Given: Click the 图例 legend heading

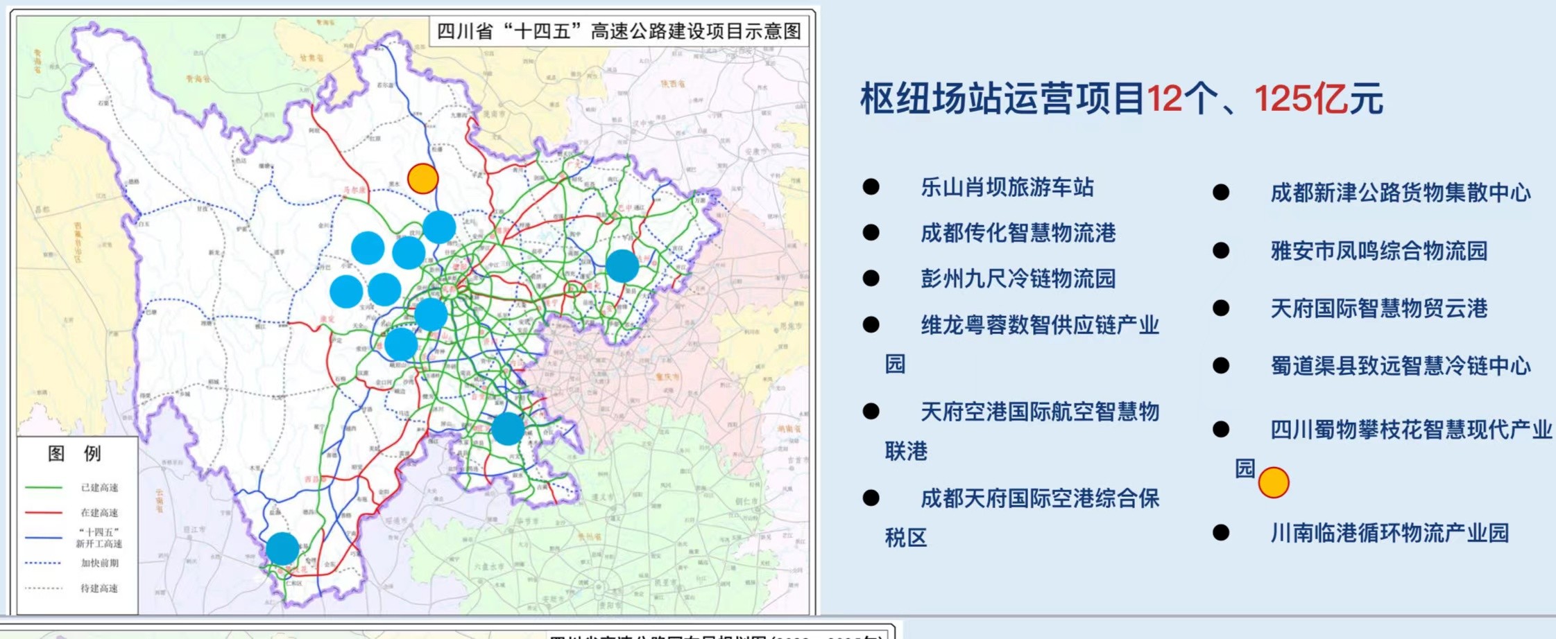Looking at the screenshot, I should 74,454.
